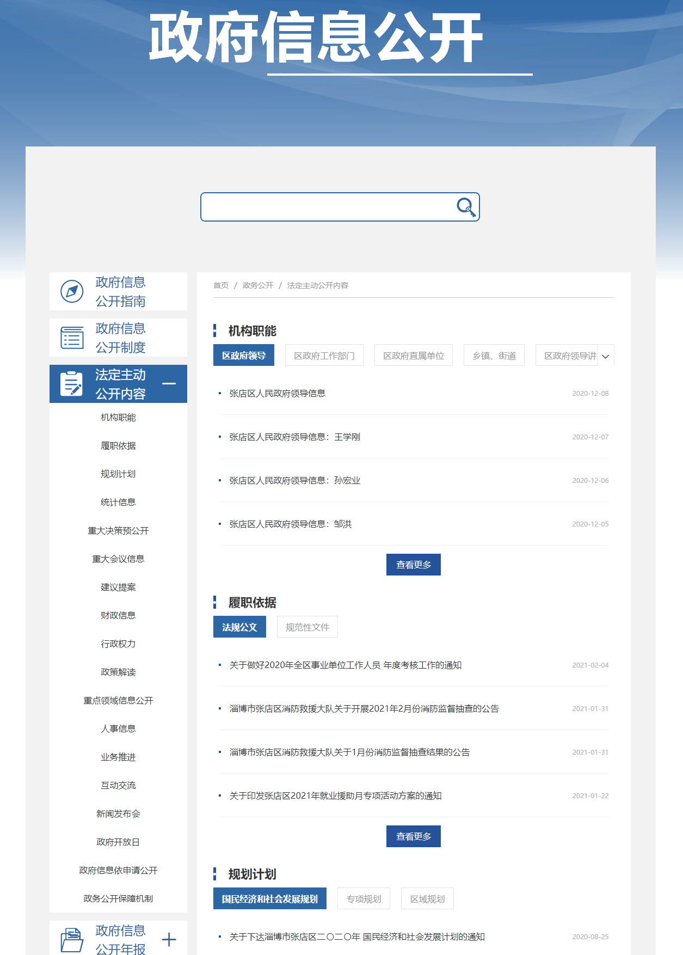The height and width of the screenshot is (955, 683).
Task: Open the 机构职能 tabs dropdown chevron
Action: point(606,356)
